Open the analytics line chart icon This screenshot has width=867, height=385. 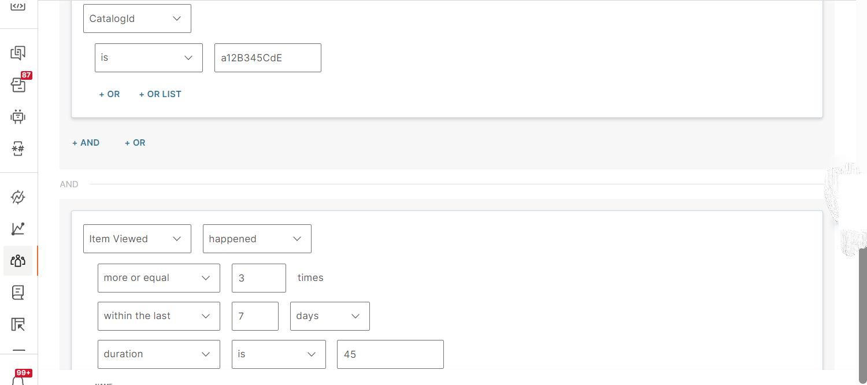point(18,229)
